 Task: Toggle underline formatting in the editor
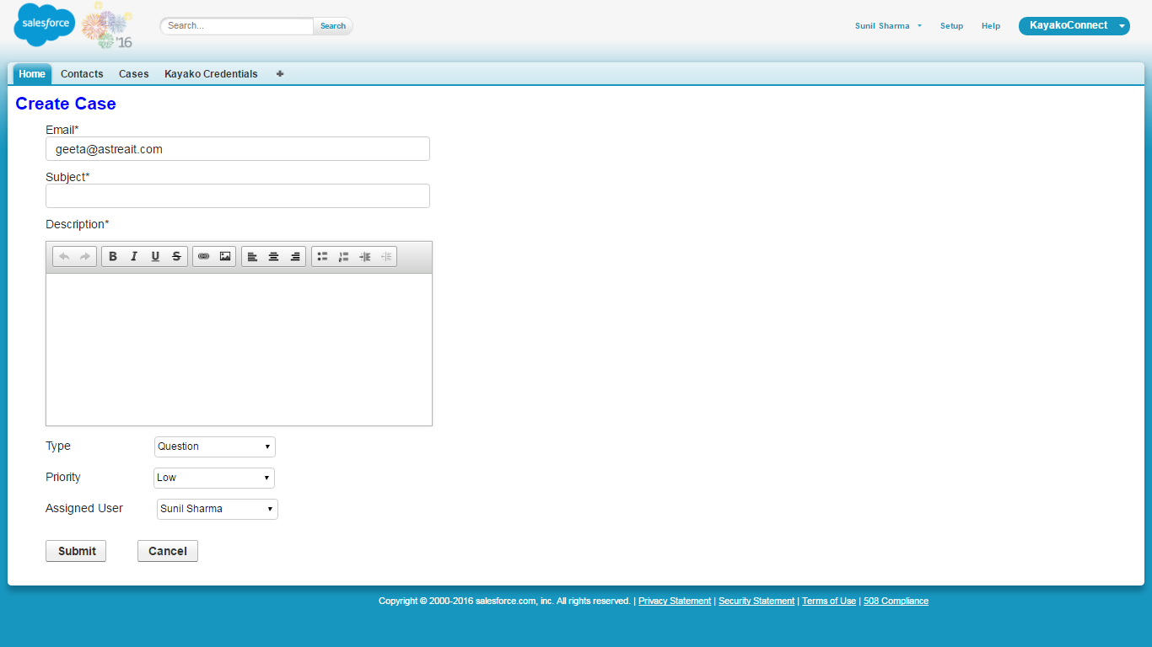[155, 257]
